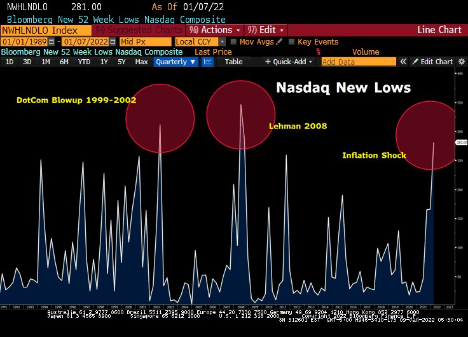Click the As Of 01/07/22 header text
This screenshot has width=468, height=337.
pyautogui.click(x=188, y=6)
